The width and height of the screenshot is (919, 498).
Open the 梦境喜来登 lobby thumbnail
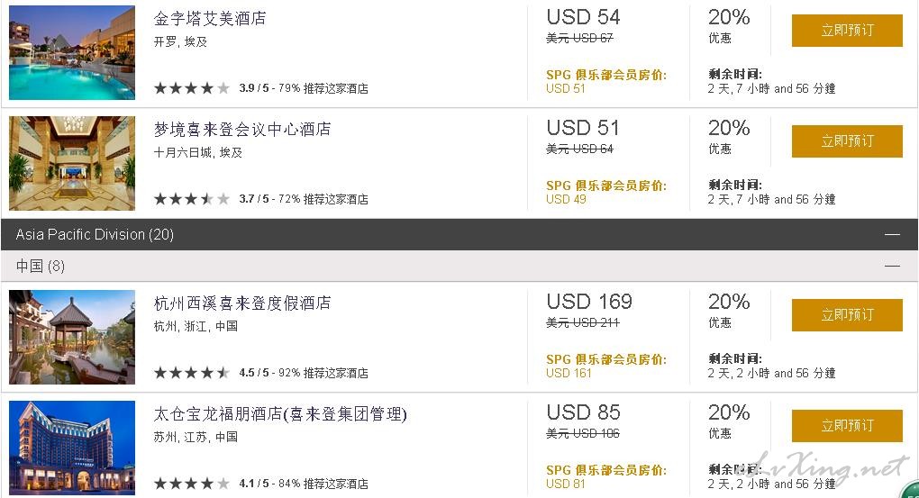point(72,164)
